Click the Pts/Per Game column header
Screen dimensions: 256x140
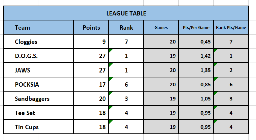tap(196, 28)
